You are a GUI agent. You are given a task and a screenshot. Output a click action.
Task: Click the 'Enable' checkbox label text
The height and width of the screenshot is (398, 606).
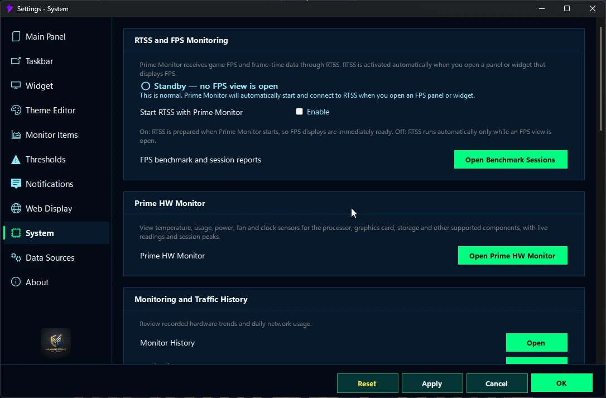tap(318, 112)
